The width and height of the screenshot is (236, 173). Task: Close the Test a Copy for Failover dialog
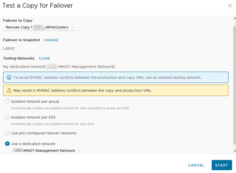point(230,6)
